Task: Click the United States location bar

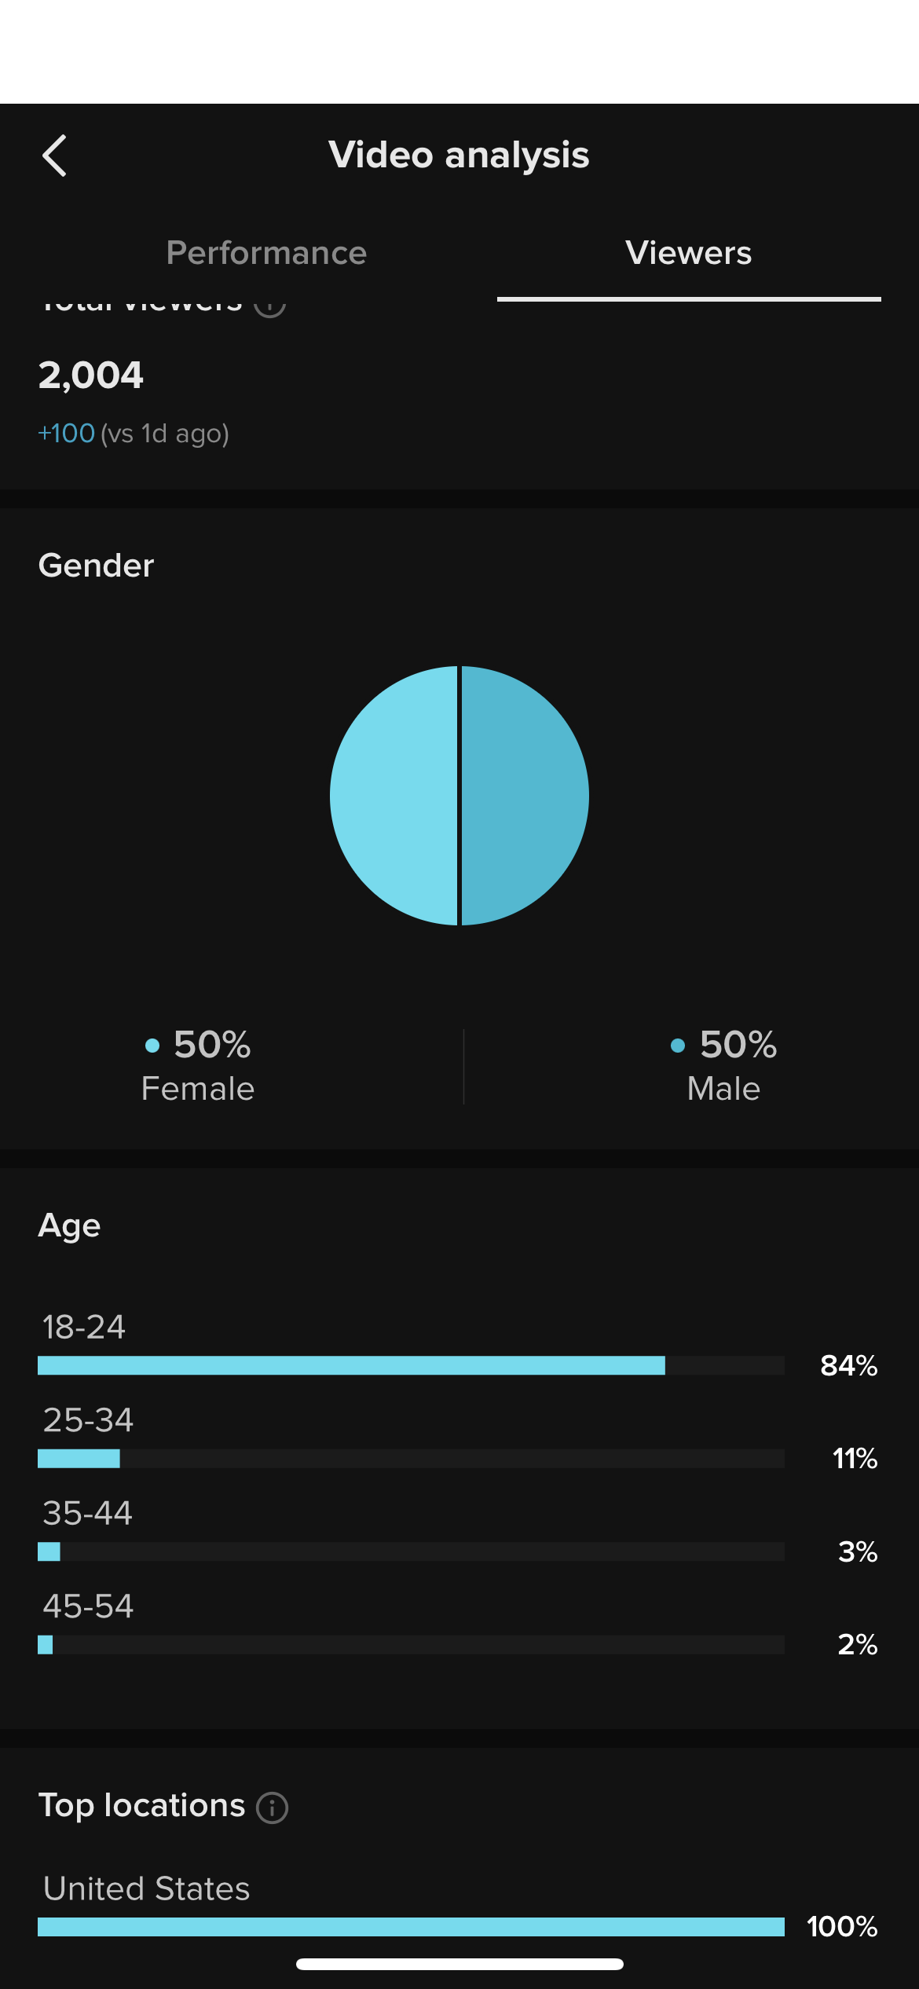Action: [411, 1926]
